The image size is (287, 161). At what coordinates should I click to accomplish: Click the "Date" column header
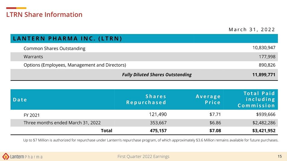[20, 100]
